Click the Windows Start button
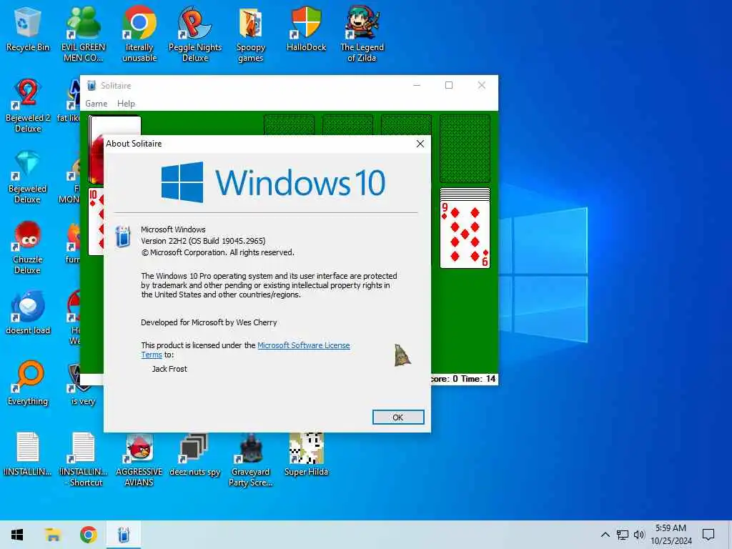 17,535
